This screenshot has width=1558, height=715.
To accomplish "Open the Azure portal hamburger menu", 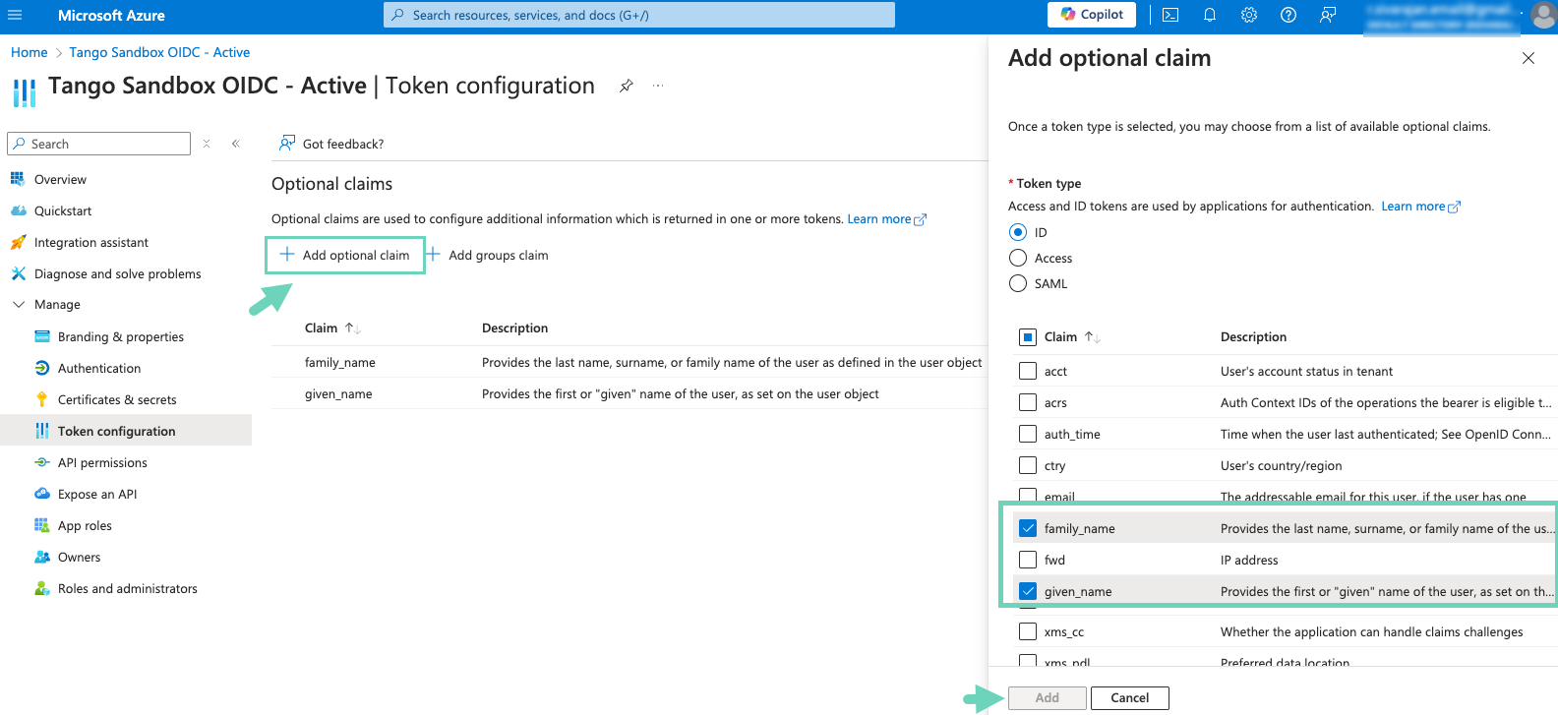I will point(15,15).
